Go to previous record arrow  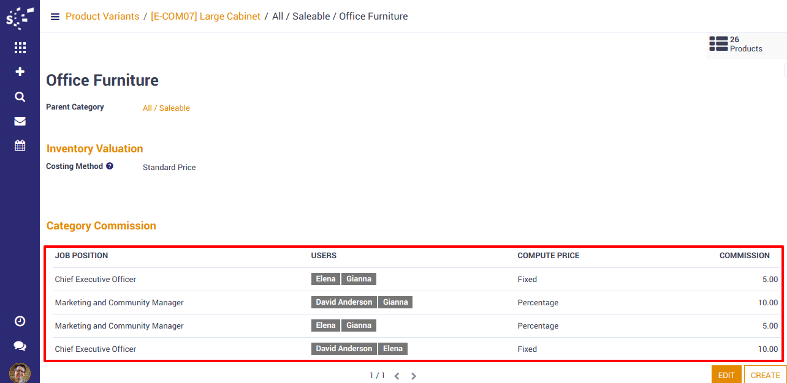coord(397,376)
